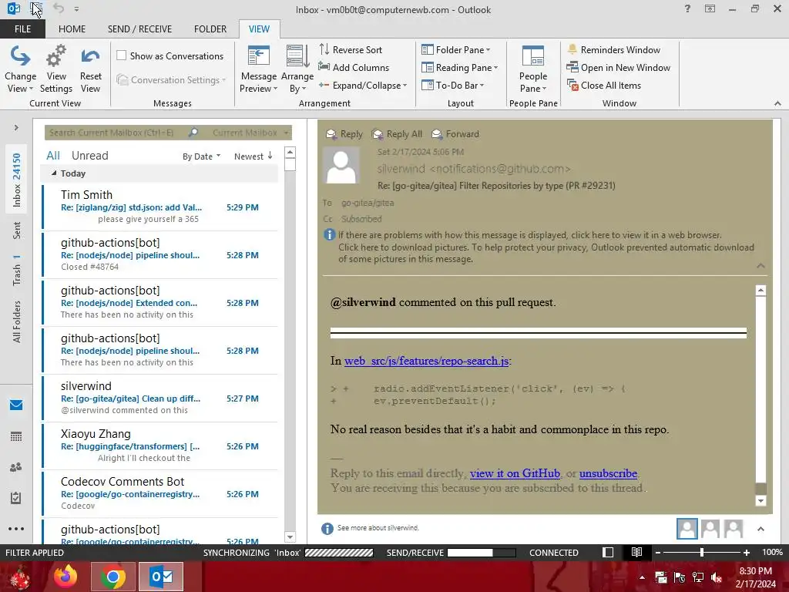Open the People Pane button menu
This screenshot has height=592, width=789.
click(533, 69)
